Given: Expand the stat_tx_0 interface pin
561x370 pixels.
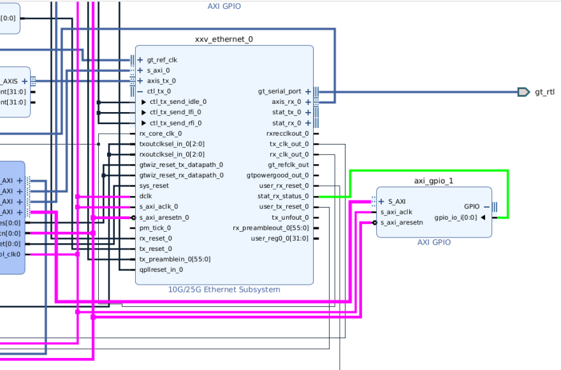Looking at the screenshot, I should click(x=308, y=112).
